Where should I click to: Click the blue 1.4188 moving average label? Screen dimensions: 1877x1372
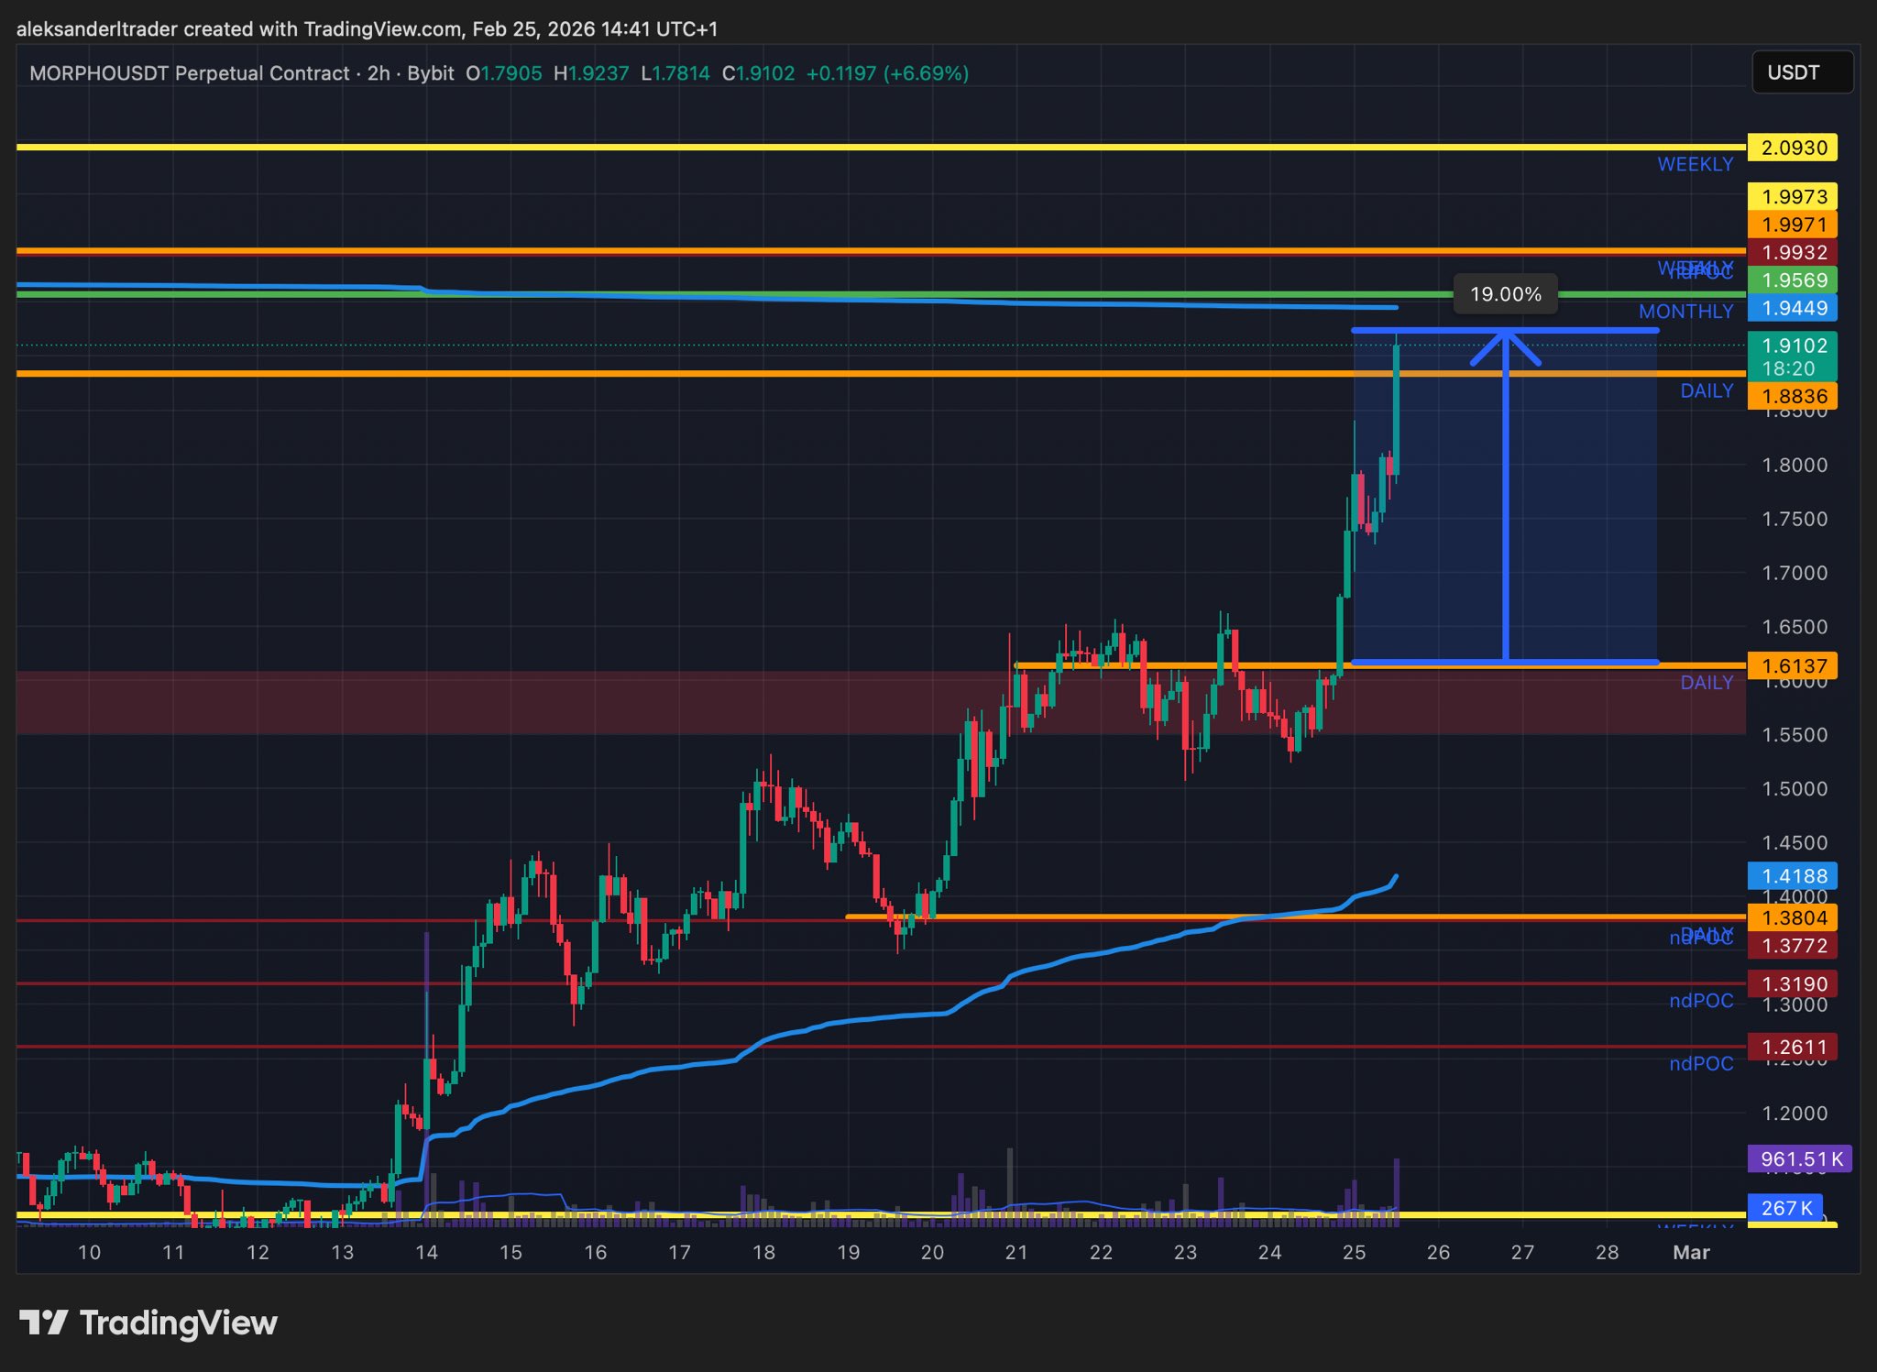[x=1793, y=876]
